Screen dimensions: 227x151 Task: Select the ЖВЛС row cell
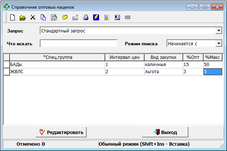(x=58, y=72)
